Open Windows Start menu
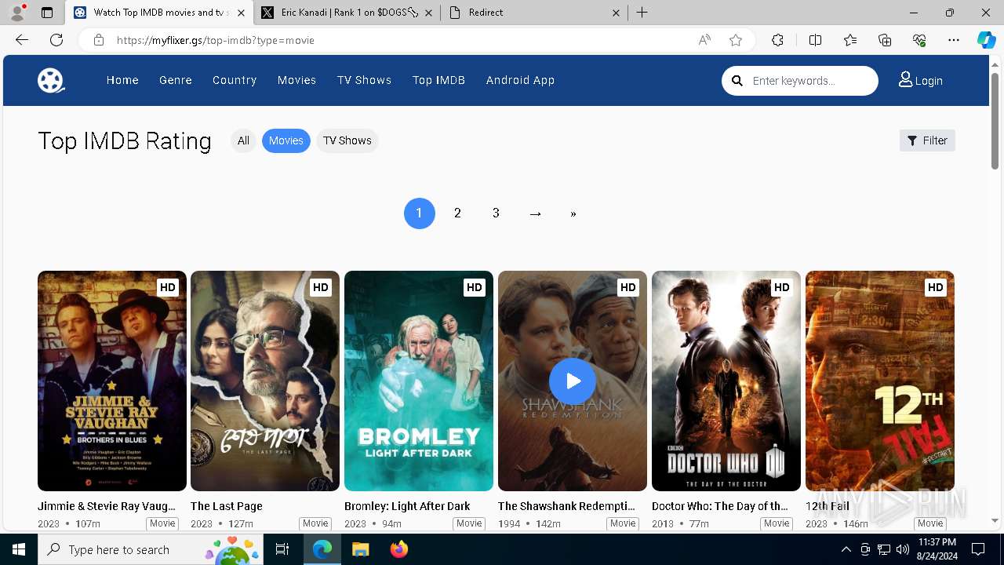1004x565 pixels. [x=19, y=549]
